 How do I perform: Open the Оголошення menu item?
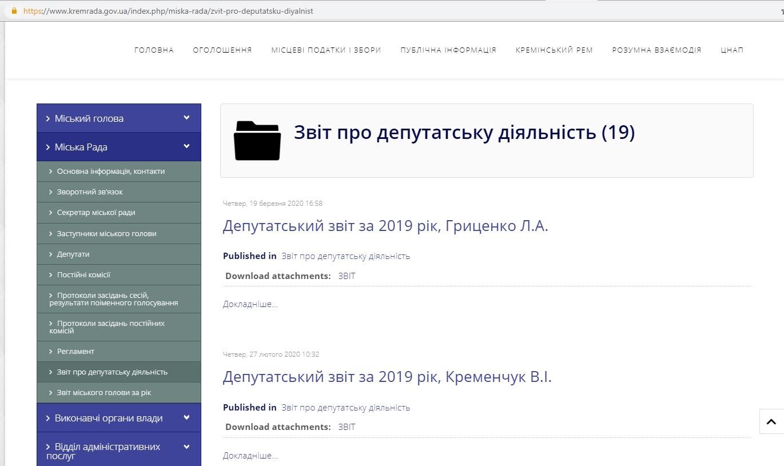[x=222, y=50]
